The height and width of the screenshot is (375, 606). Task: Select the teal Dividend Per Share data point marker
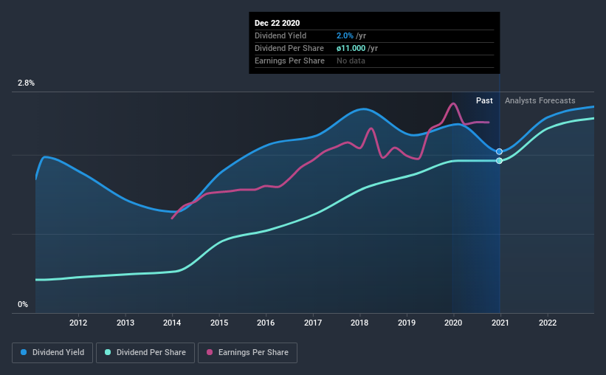pyautogui.click(x=499, y=161)
